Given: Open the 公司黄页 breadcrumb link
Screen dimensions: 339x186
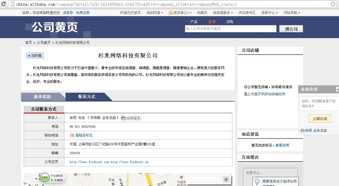Looking at the screenshot, I should (x=44, y=42).
